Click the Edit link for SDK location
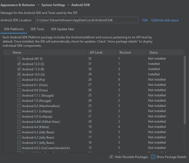The height and width of the screenshot is (163, 189). [145, 20]
